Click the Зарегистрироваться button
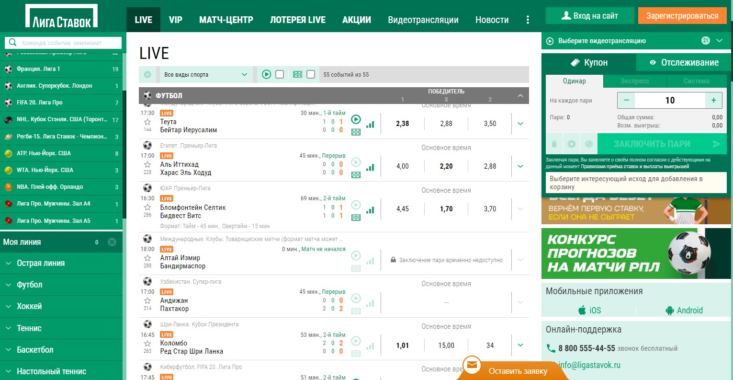The height and width of the screenshot is (380, 733). pyautogui.click(x=682, y=16)
